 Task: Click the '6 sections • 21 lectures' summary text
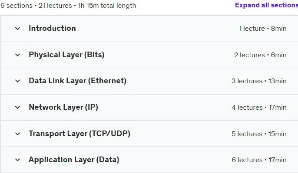click(x=36, y=6)
